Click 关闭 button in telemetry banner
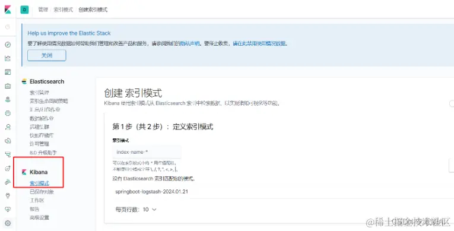The height and width of the screenshot is (231, 454). (47, 55)
